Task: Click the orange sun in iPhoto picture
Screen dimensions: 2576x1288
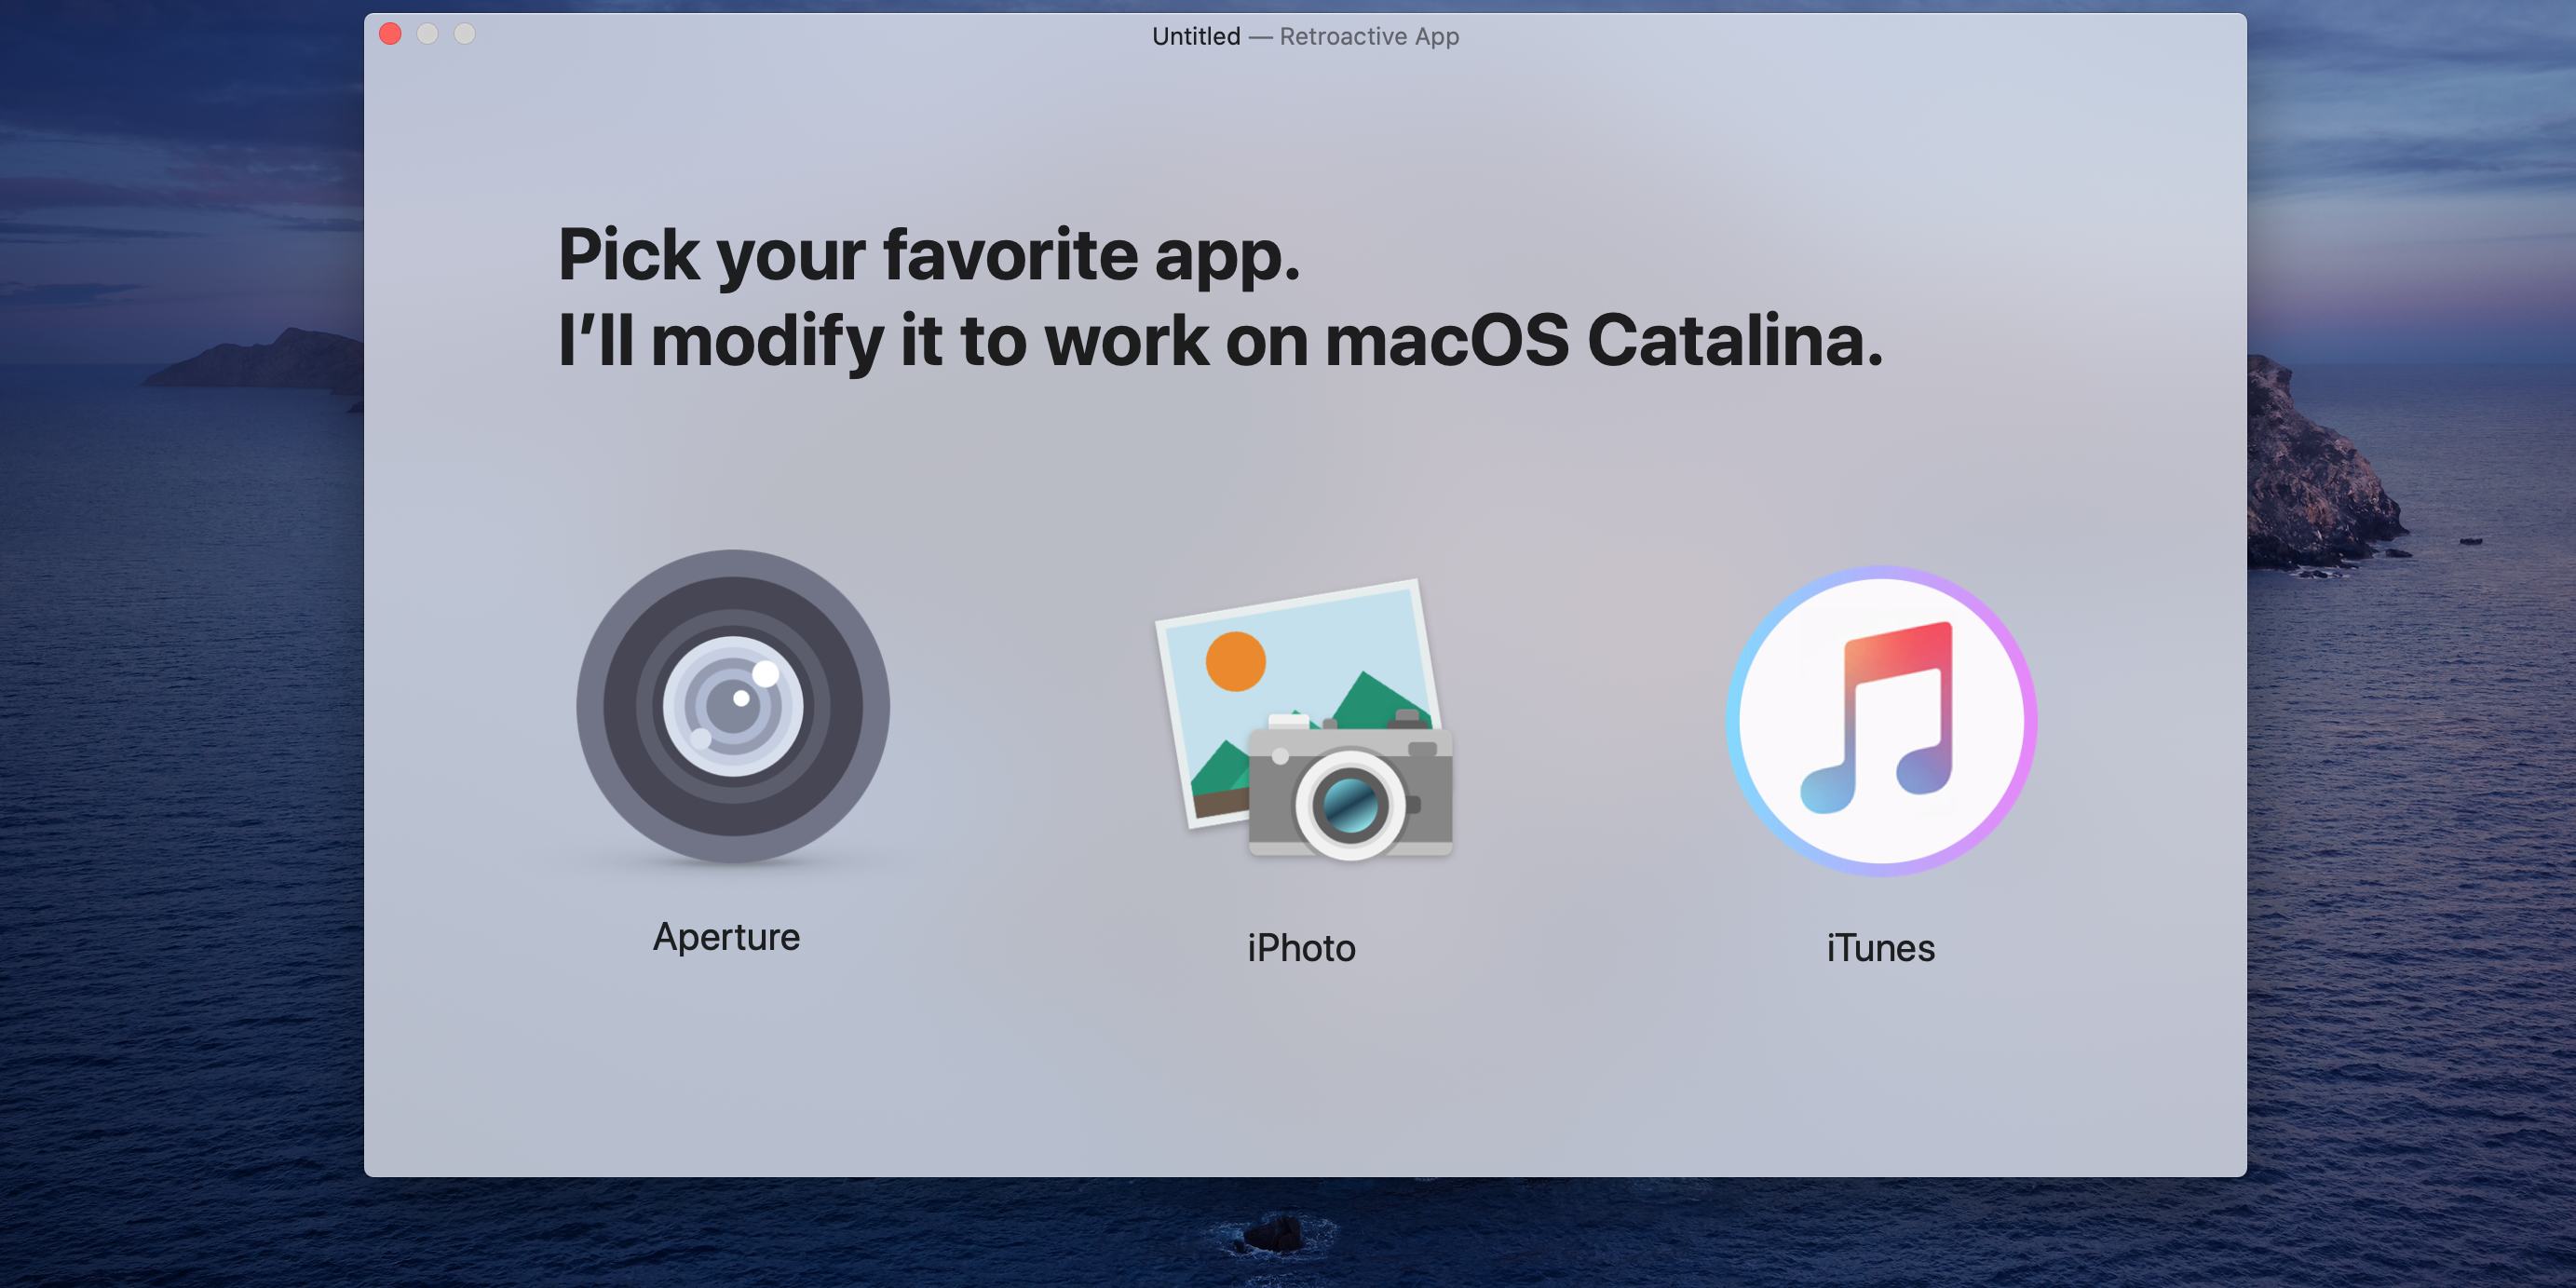Action: (x=1236, y=661)
